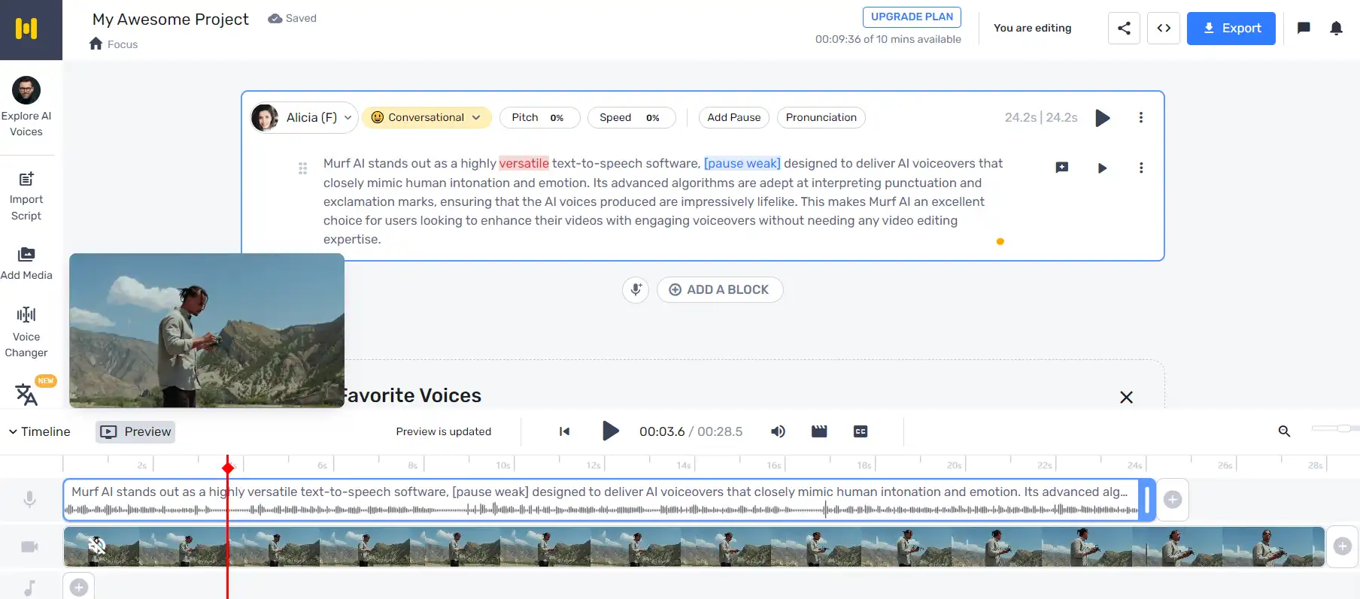The width and height of the screenshot is (1360, 599).
Task: Add audio to the music track
Action: coord(79,588)
